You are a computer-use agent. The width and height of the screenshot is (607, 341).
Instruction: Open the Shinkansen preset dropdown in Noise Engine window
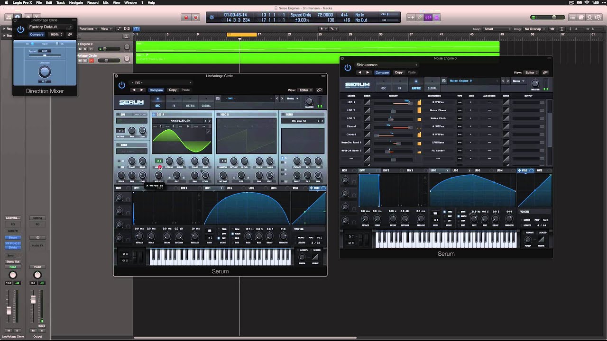(387, 65)
